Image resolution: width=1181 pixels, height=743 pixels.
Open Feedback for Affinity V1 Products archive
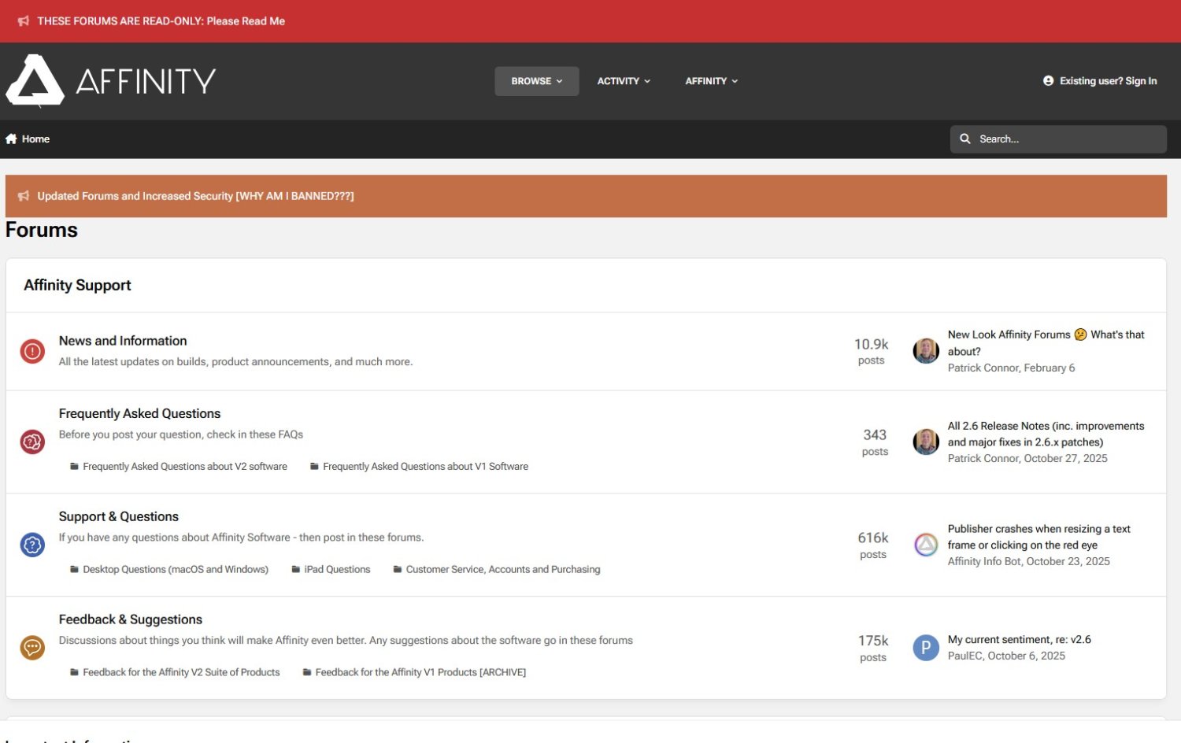(x=420, y=673)
